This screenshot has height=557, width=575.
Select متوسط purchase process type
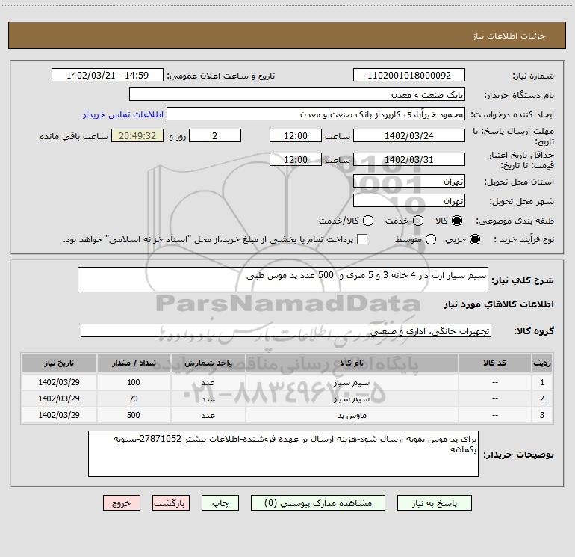(x=431, y=239)
